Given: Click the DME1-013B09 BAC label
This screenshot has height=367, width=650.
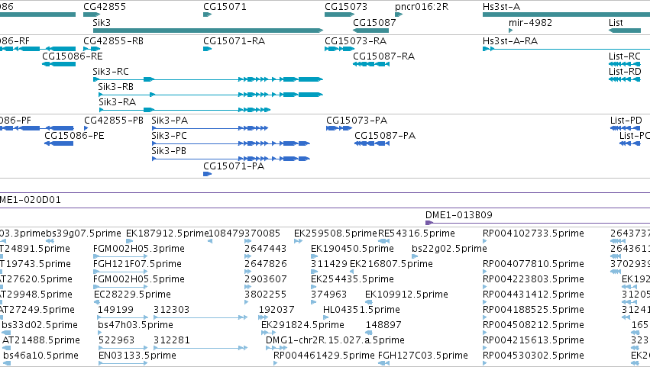Looking at the screenshot, I should coord(458,215).
